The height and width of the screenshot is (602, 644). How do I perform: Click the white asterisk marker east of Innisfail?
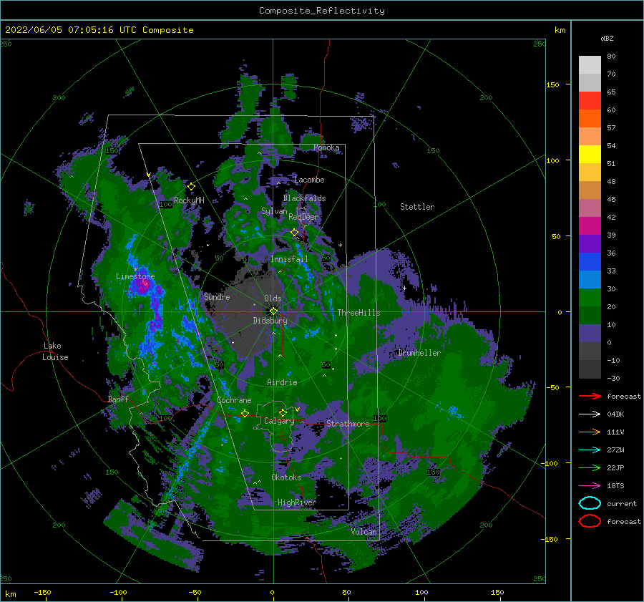(x=340, y=246)
